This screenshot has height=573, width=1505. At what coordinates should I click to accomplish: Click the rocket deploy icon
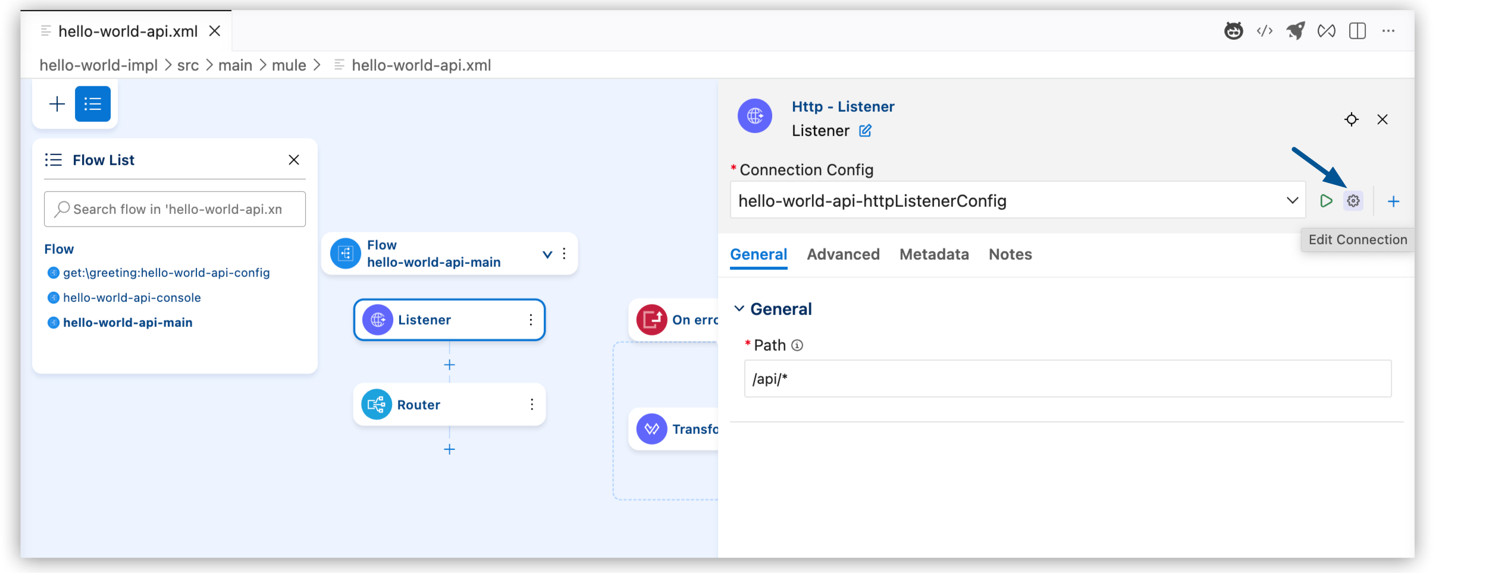point(1296,31)
